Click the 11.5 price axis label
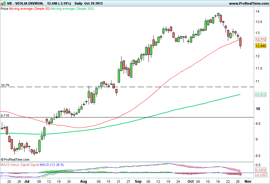Screen dimensions: 270x184 coord(259,68)
